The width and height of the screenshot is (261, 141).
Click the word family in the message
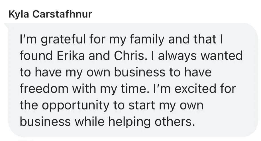point(147,40)
